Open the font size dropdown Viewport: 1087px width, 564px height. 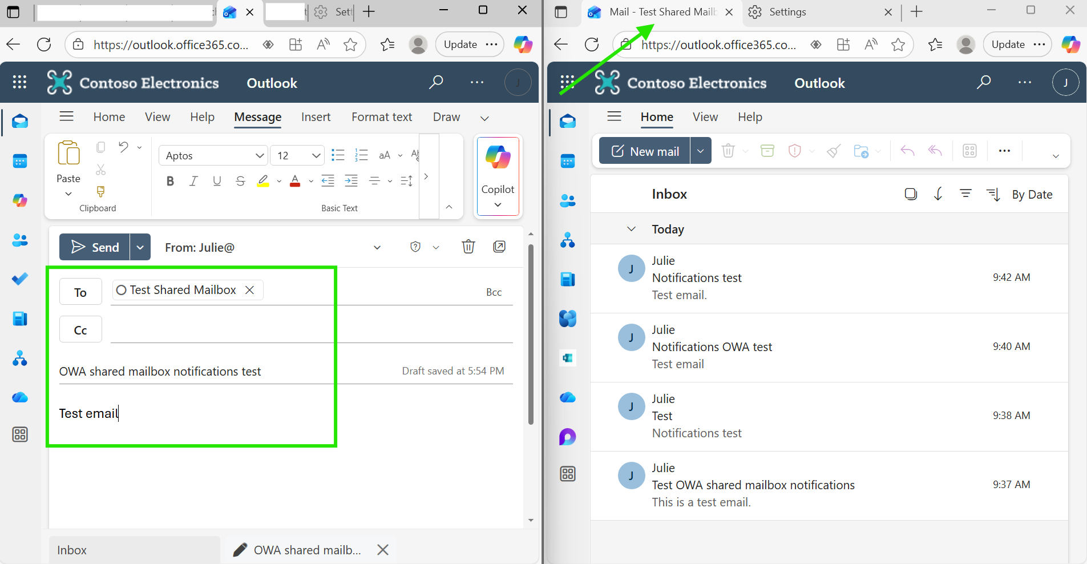point(296,155)
